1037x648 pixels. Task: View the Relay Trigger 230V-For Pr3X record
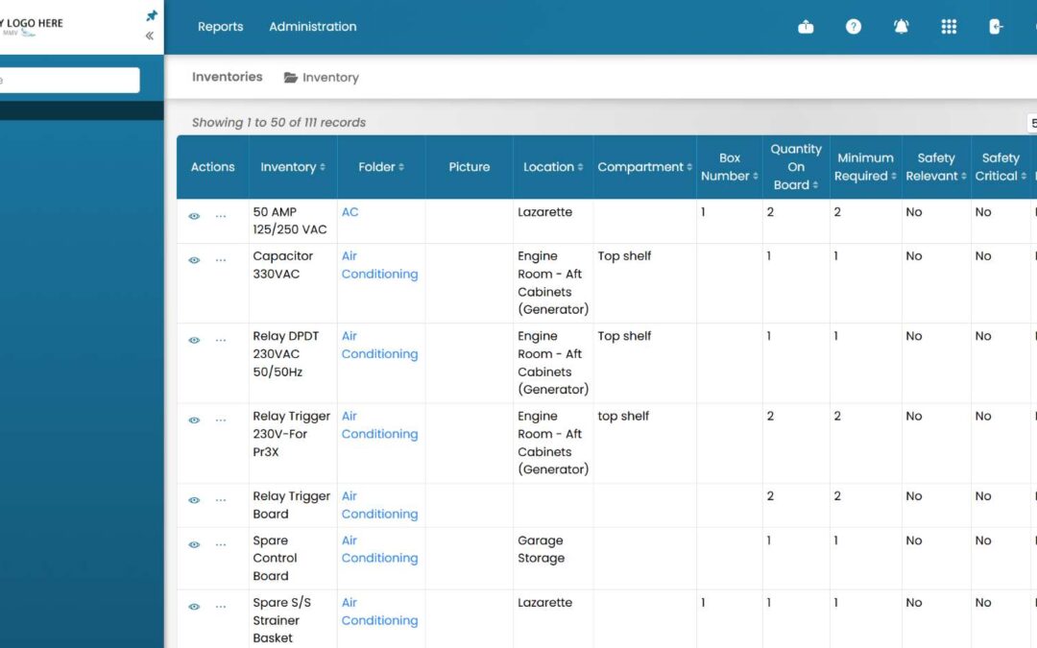[x=194, y=420]
